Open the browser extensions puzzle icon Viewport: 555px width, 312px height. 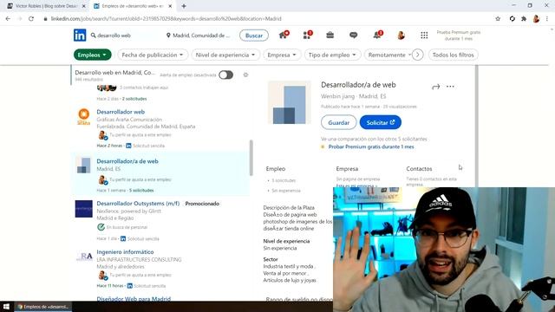pos(524,19)
